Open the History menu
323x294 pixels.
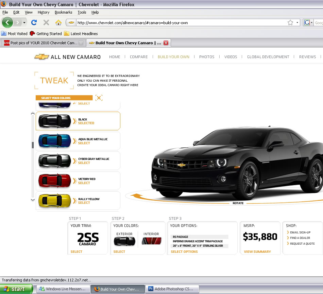tap(44, 12)
